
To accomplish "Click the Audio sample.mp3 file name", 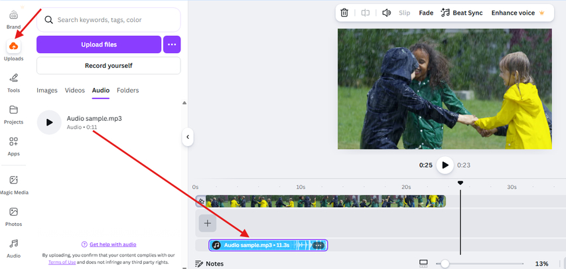I will [x=94, y=119].
